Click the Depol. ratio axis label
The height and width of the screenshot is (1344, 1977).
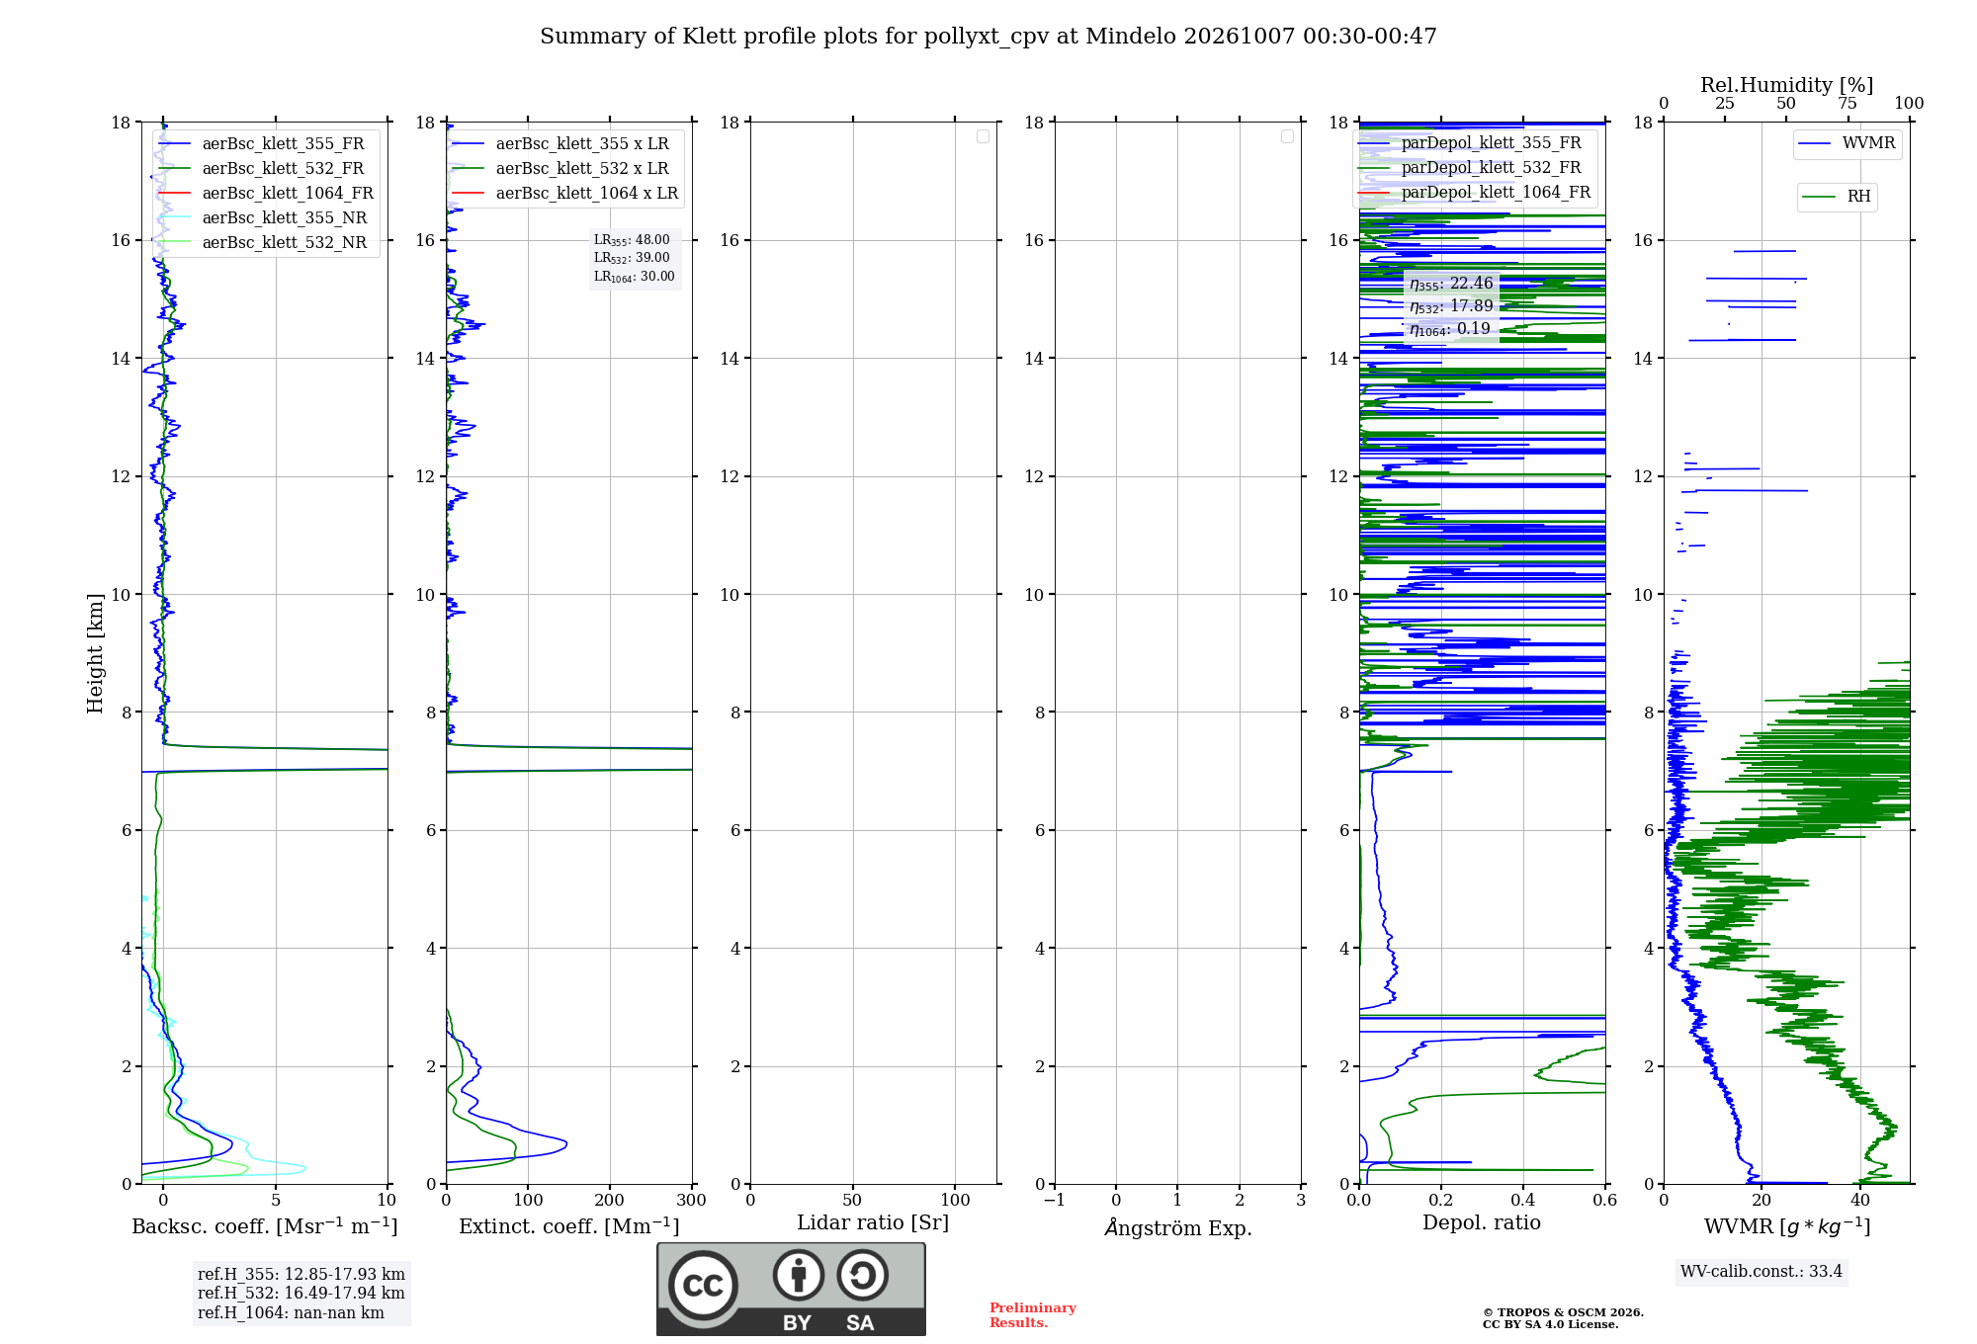click(1482, 1223)
